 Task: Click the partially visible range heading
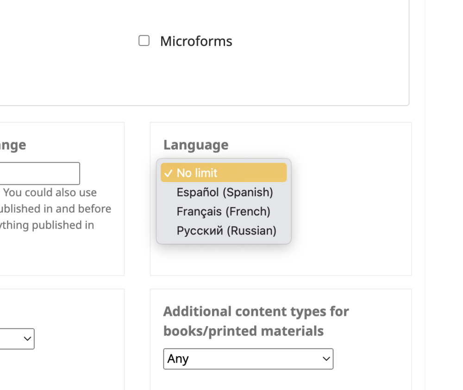(13, 145)
